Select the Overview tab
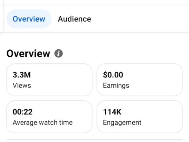 [29, 19]
